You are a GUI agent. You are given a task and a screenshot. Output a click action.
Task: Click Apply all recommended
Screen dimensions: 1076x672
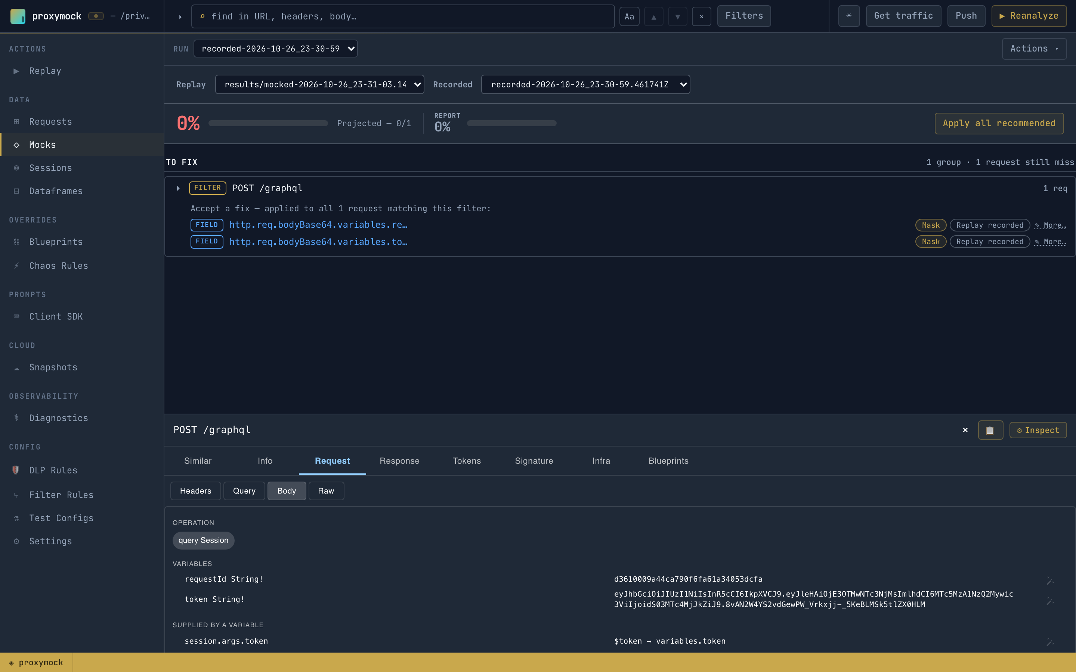click(999, 123)
